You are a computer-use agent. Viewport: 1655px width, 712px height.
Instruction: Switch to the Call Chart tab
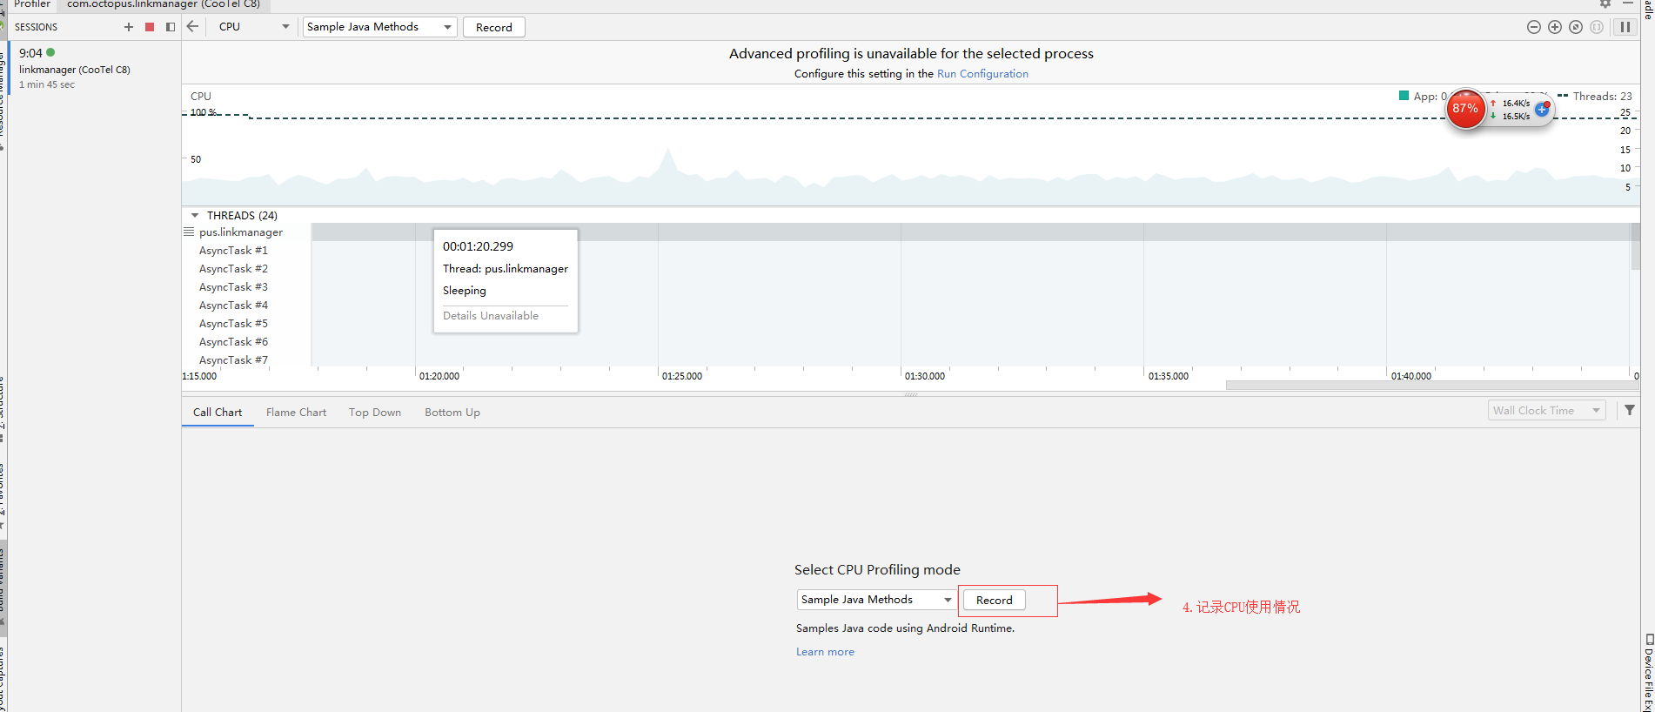(x=218, y=413)
